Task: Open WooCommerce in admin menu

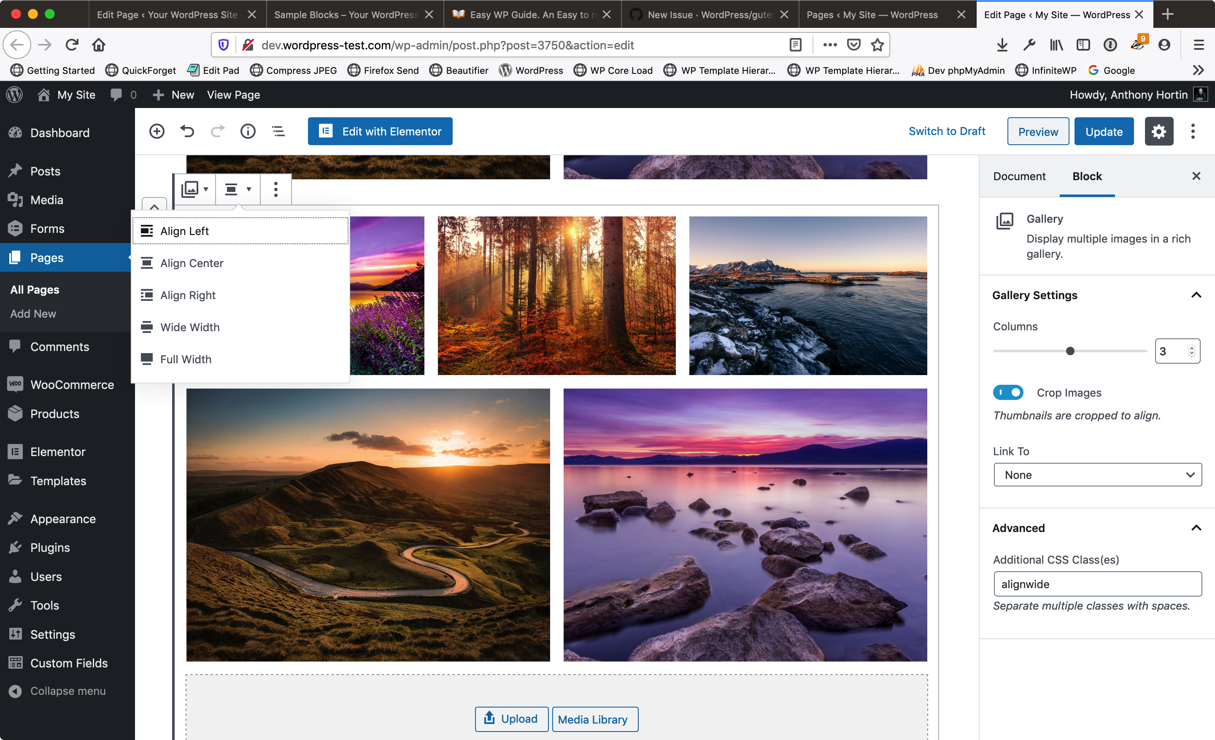Action: pyautogui.click(x=72, y=384)
